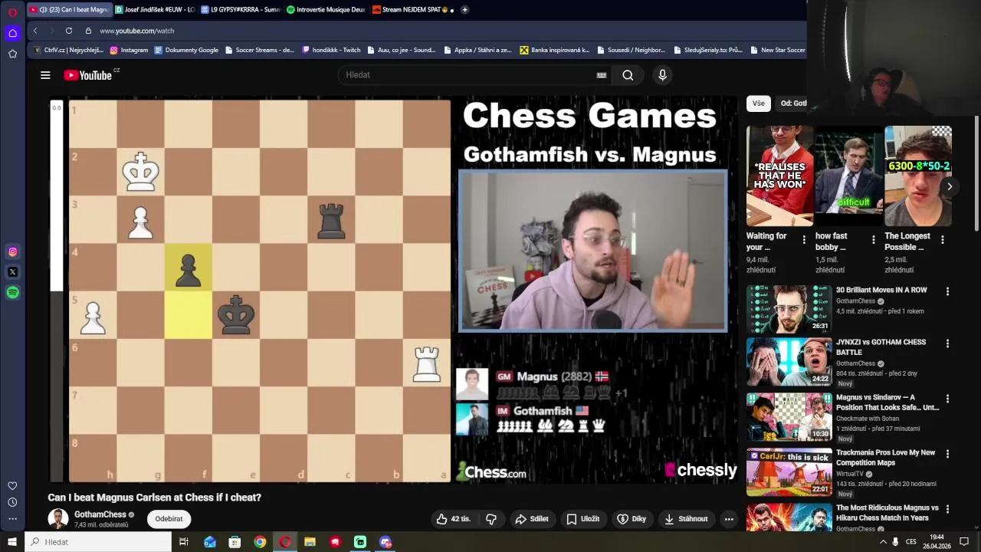Open options for '30 Brilliant Moves IN A ROW'
This screenshot has width=981, height=552.
pos(947,291)
